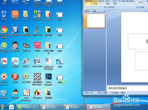Launch the TypeEasy ABC shortcut
Screen dimensions: 148x110
(37, 15)
